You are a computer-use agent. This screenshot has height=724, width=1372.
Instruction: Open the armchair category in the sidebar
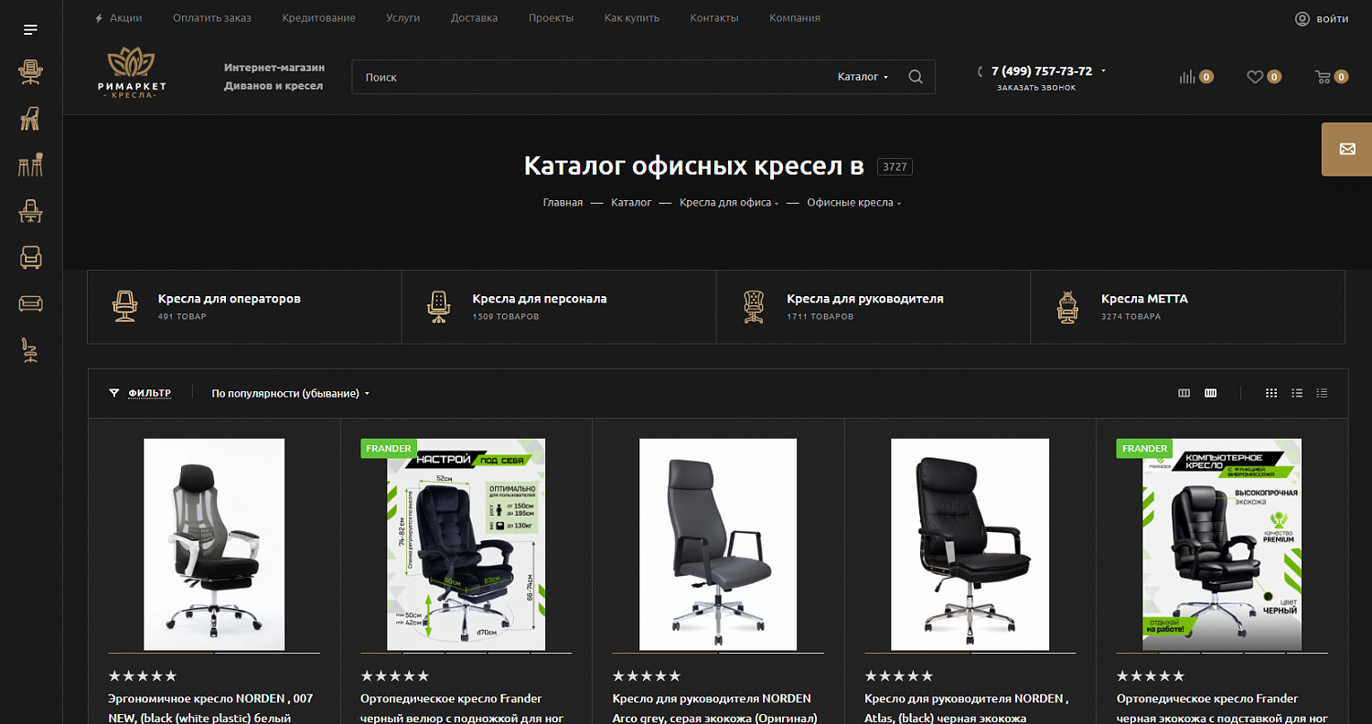(31, 258)
